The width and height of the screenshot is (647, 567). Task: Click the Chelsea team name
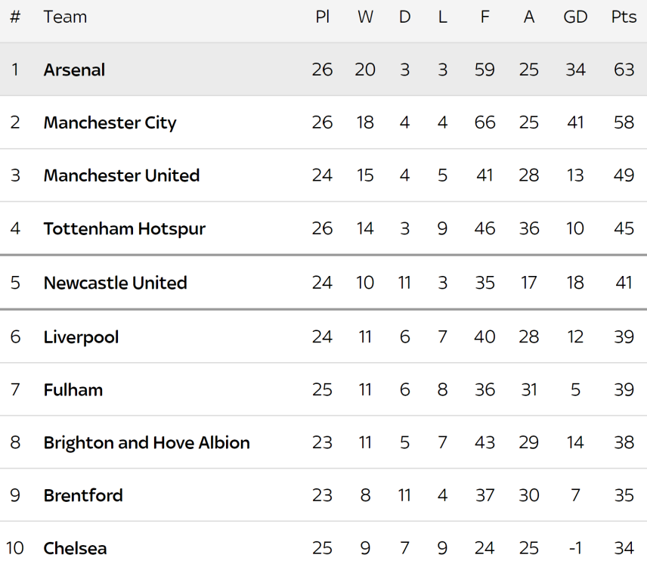coord(75,548)
